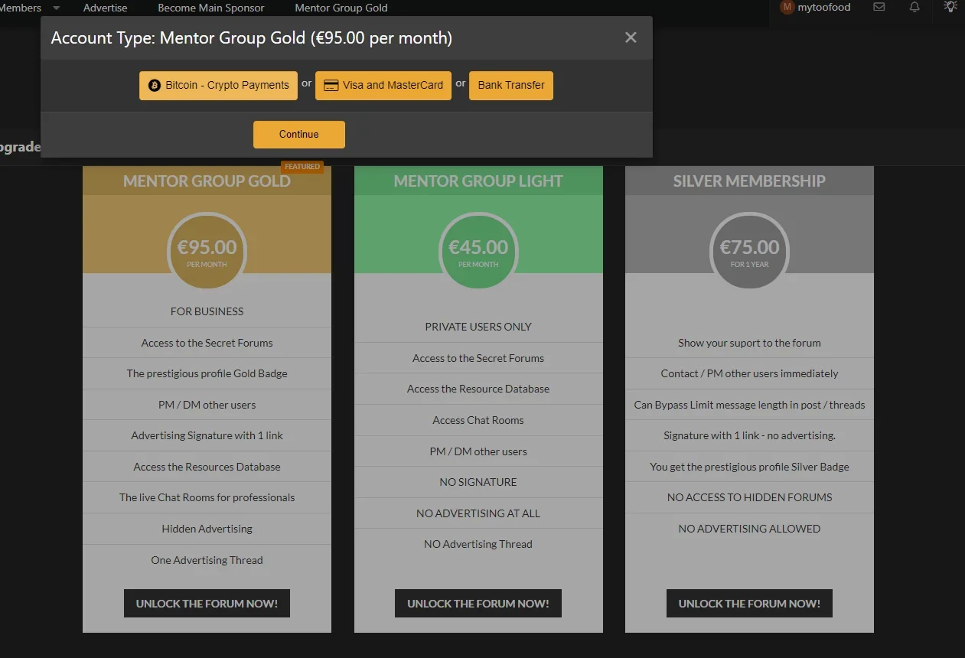Open the Members nav item
The image size is (965, 658).
[x=21, y=8]
